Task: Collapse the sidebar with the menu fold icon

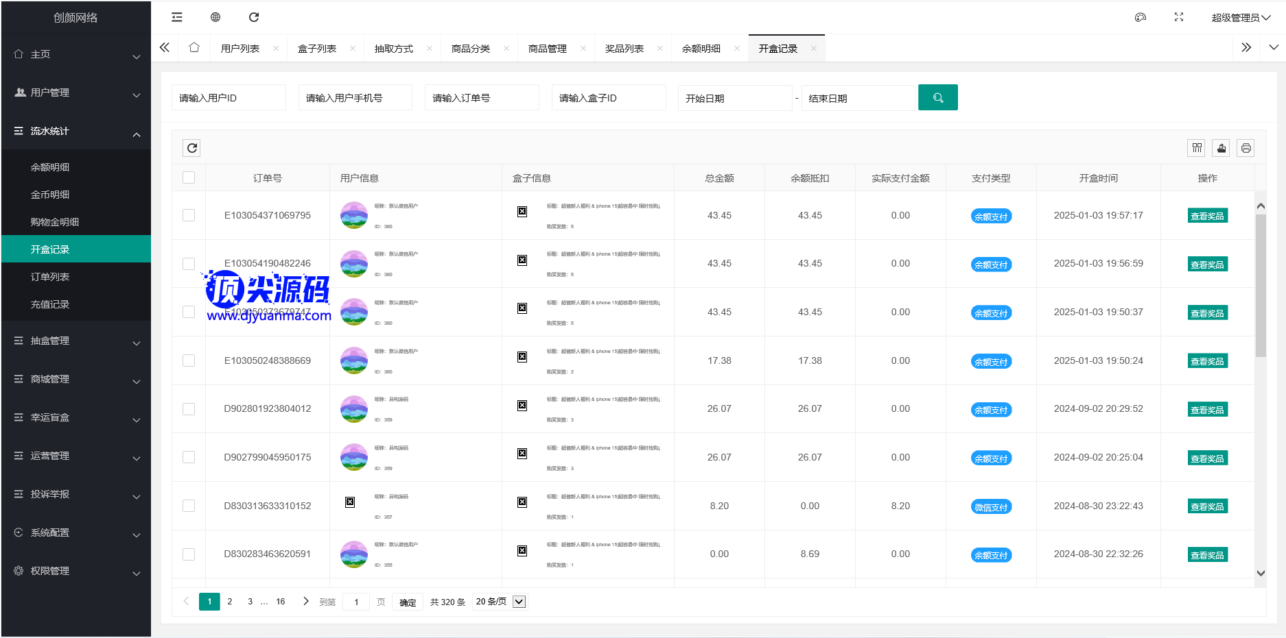Action: tap(177, 17)
